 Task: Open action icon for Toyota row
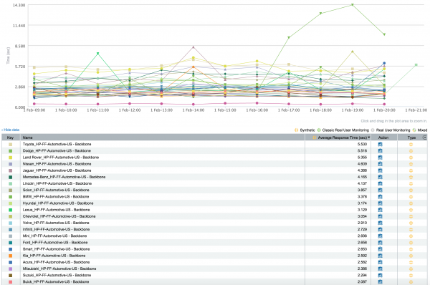(x=380, y=144)
